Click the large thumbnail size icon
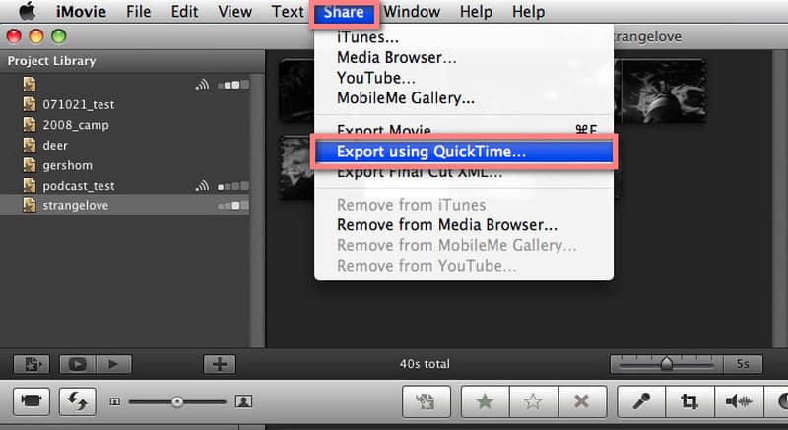788x430 pixels. [243, 401]
